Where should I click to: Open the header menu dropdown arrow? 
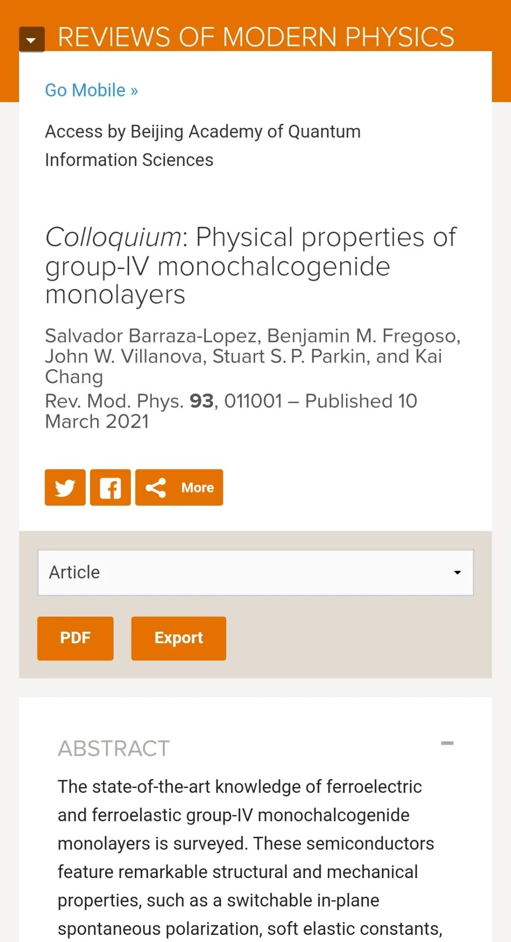coord(32,39)
